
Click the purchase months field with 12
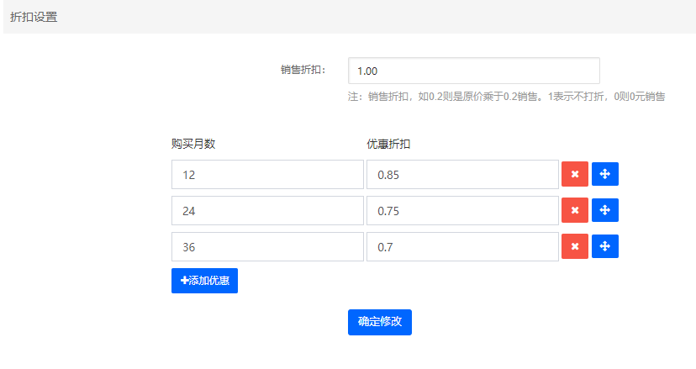pos(267,175)
